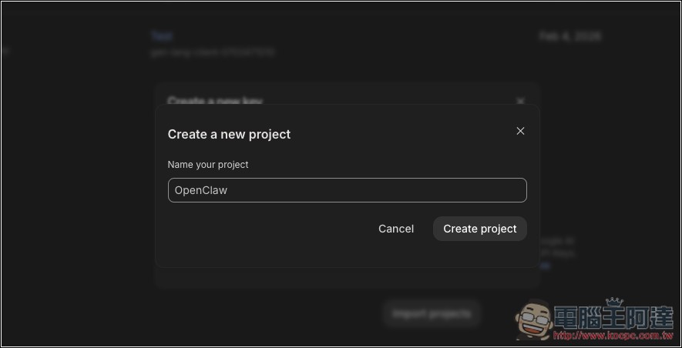This screenshot has width=682, height=348.
Task: Click the blurred Import projects button
Action: [x=432, y=313]
